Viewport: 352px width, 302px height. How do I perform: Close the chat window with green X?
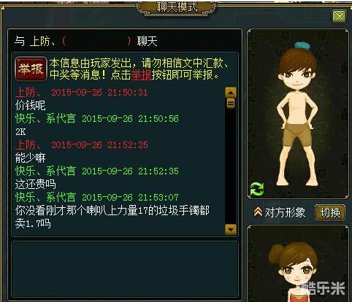click(339, 17)
